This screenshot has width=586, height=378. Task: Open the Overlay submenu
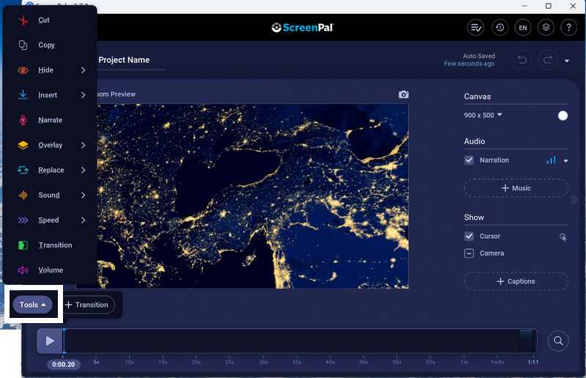(x=51, y=145)
